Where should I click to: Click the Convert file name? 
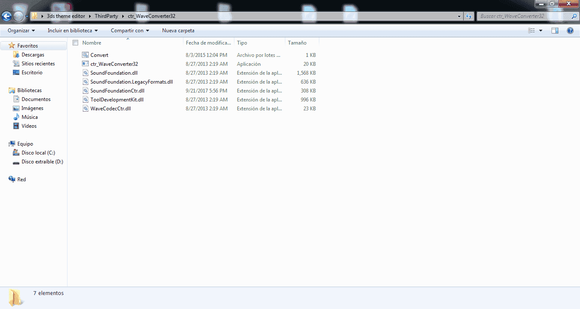click(99, 55)
